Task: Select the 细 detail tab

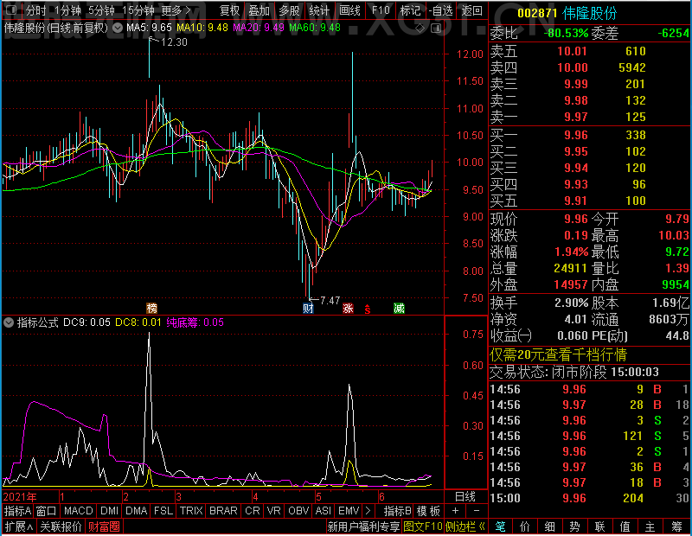Action: point(549,526)
